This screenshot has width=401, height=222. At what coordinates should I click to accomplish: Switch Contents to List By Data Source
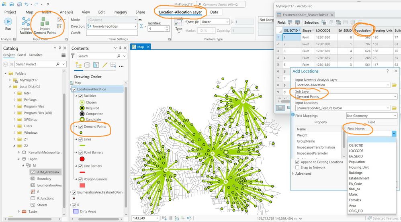pos(87,65)
